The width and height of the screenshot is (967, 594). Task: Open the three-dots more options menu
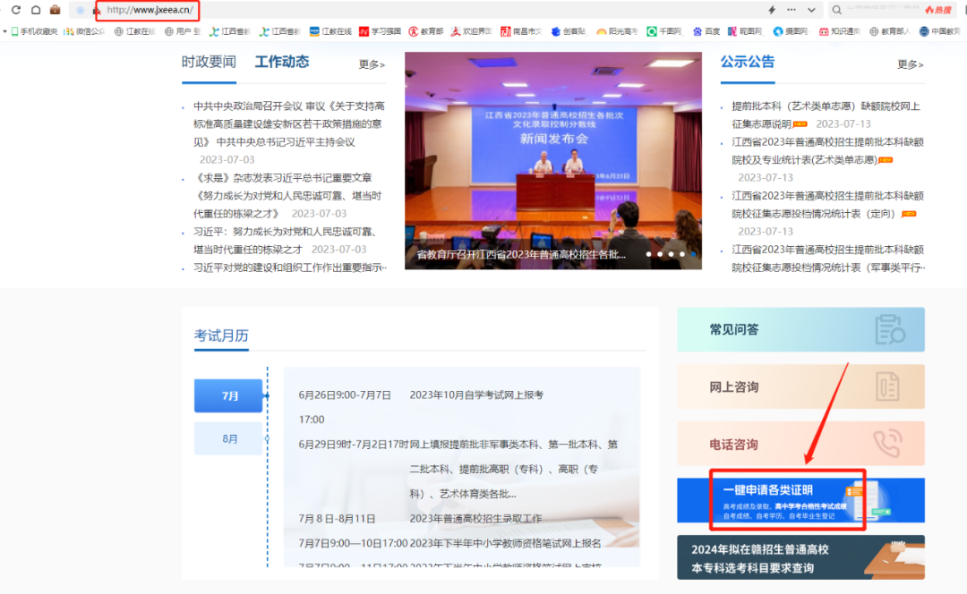tap(792, 10)
